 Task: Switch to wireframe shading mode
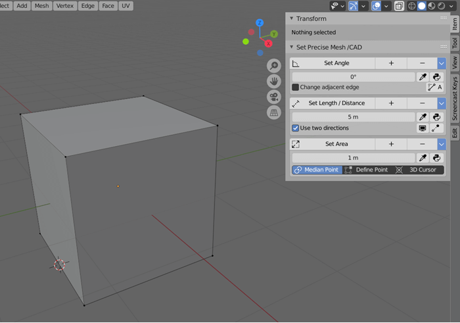coord(412,6)
